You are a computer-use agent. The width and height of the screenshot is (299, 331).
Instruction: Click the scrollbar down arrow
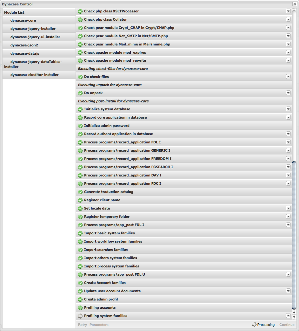[x=294, y=317]
